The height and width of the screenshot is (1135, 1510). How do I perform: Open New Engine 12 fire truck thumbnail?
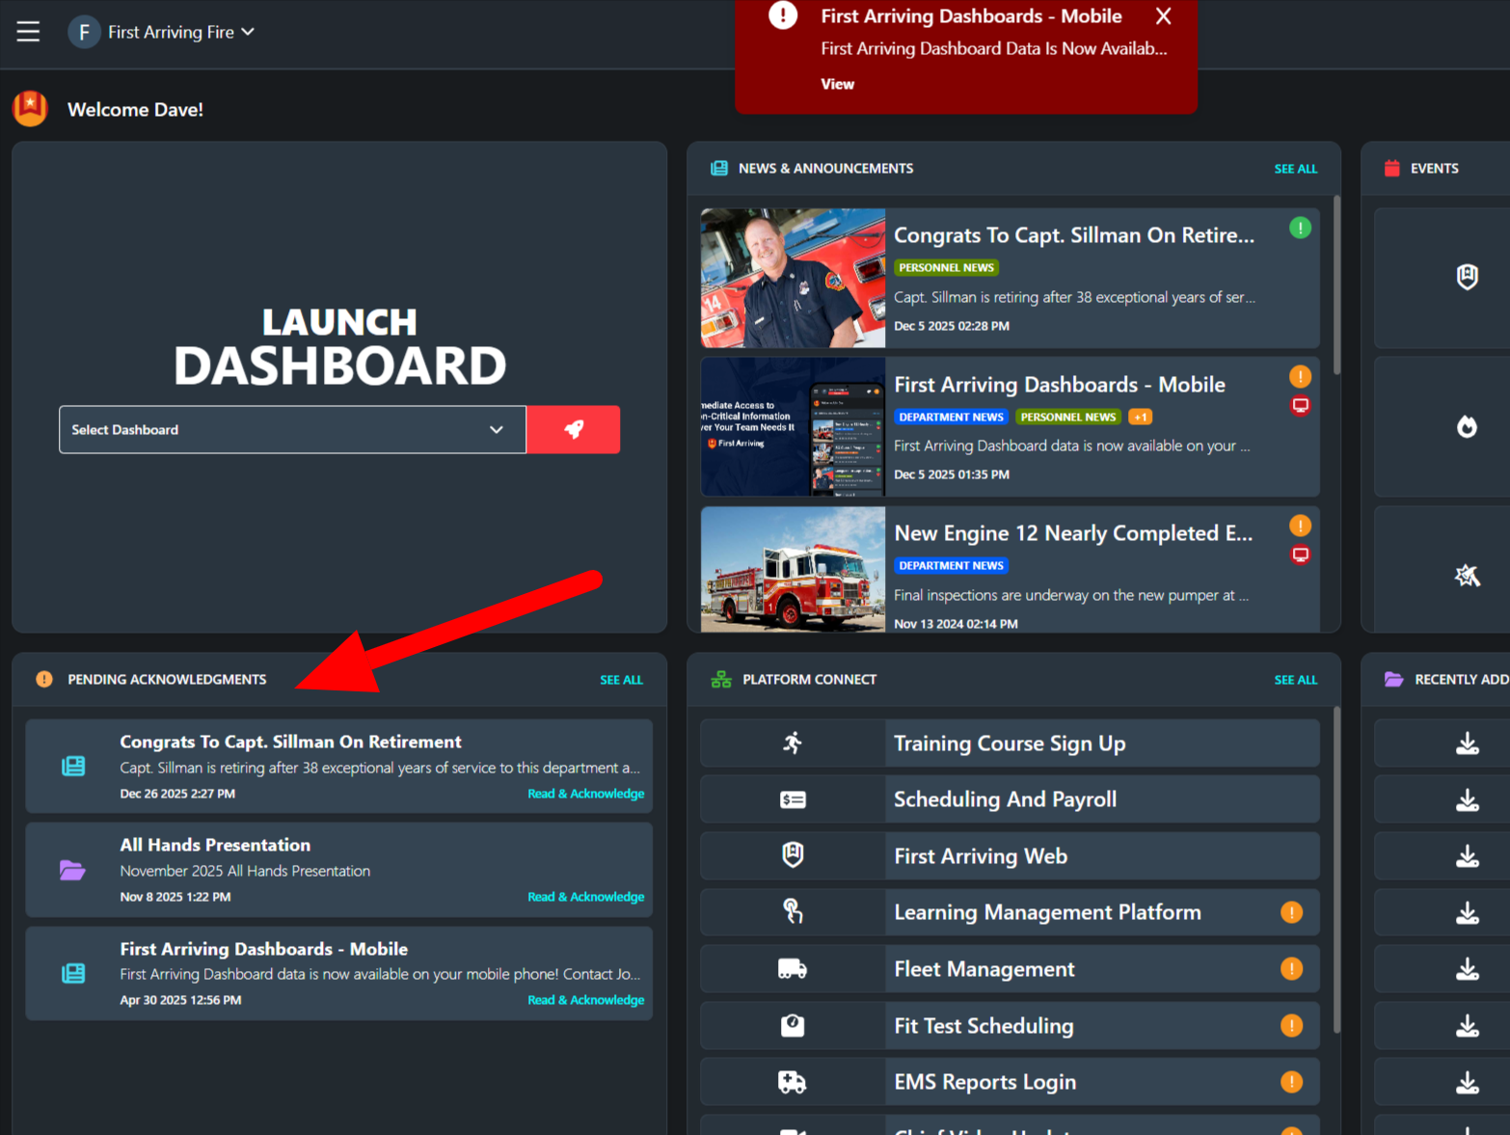coord(793,570)
